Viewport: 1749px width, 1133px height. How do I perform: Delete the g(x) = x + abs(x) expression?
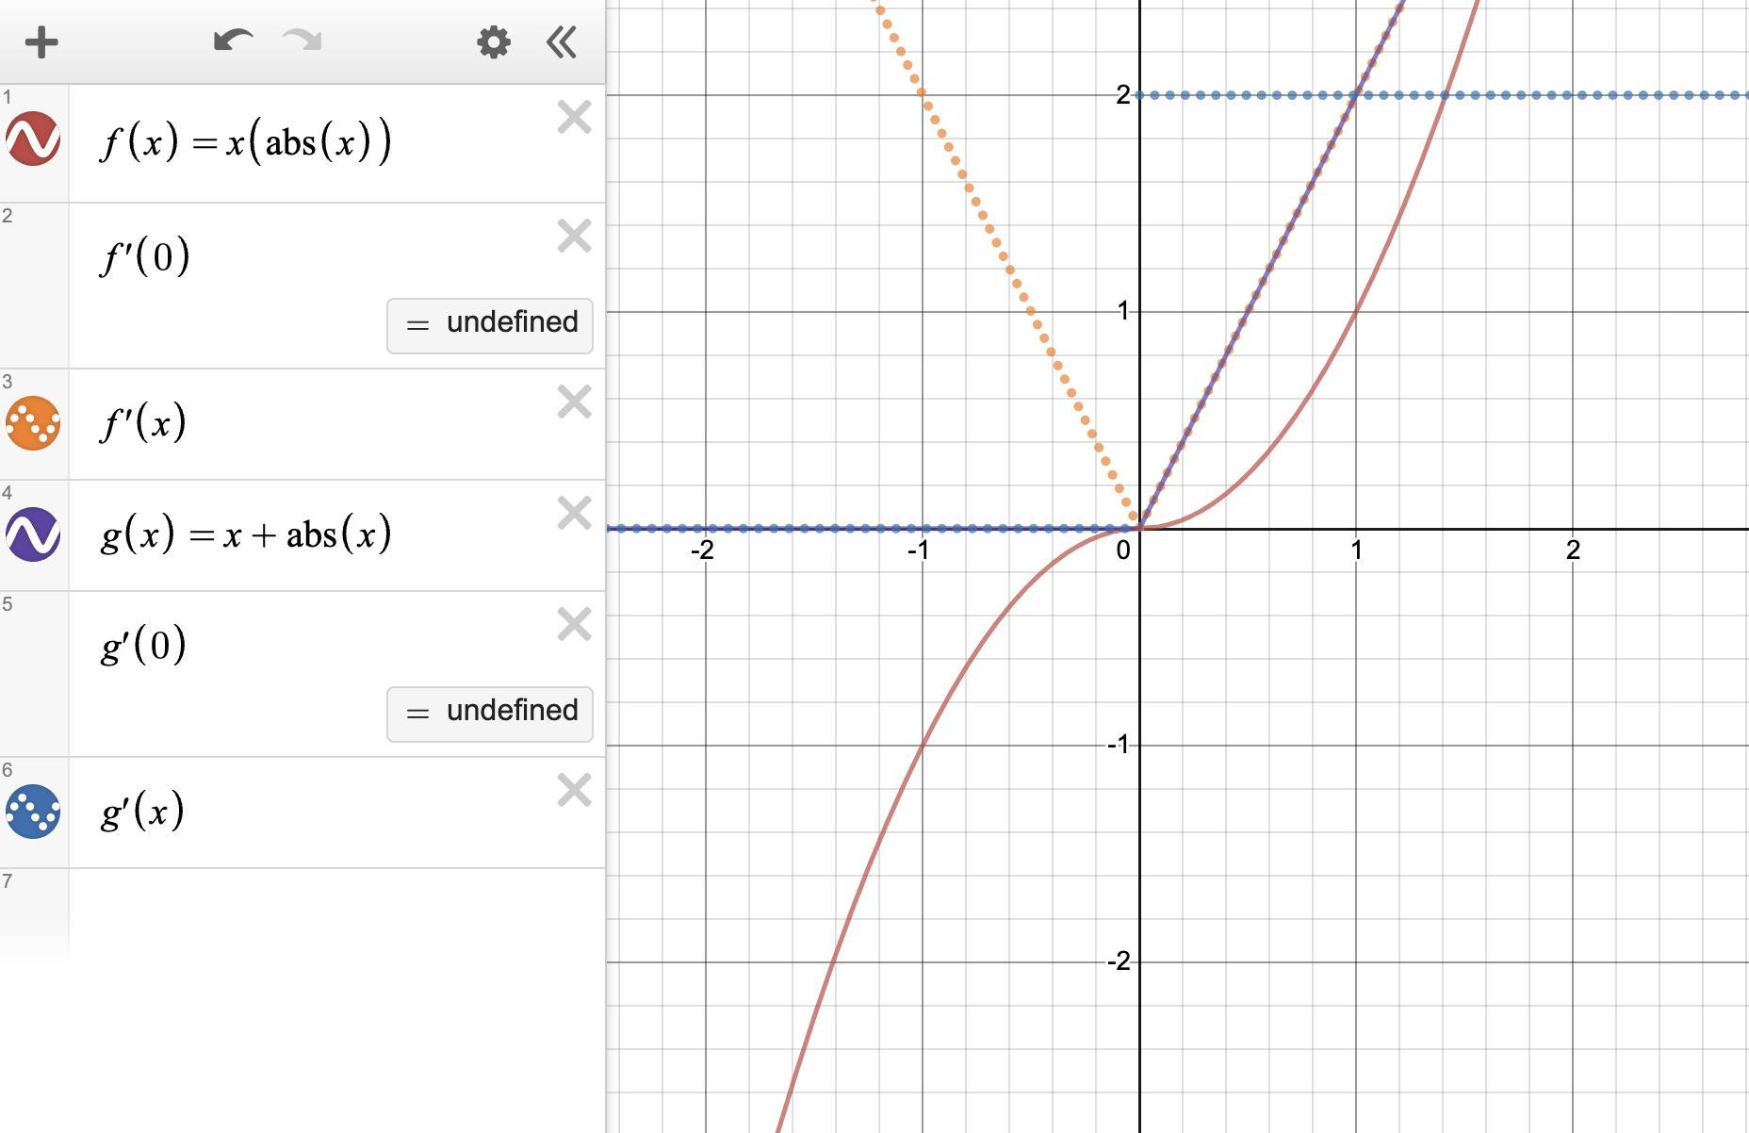coord(574,514)
